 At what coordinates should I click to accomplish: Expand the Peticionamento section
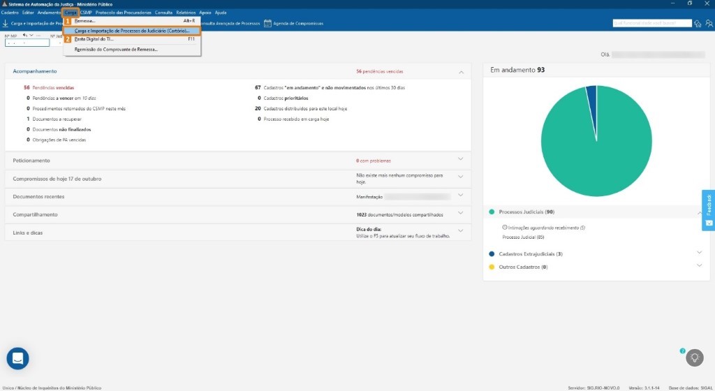point(461,158)
